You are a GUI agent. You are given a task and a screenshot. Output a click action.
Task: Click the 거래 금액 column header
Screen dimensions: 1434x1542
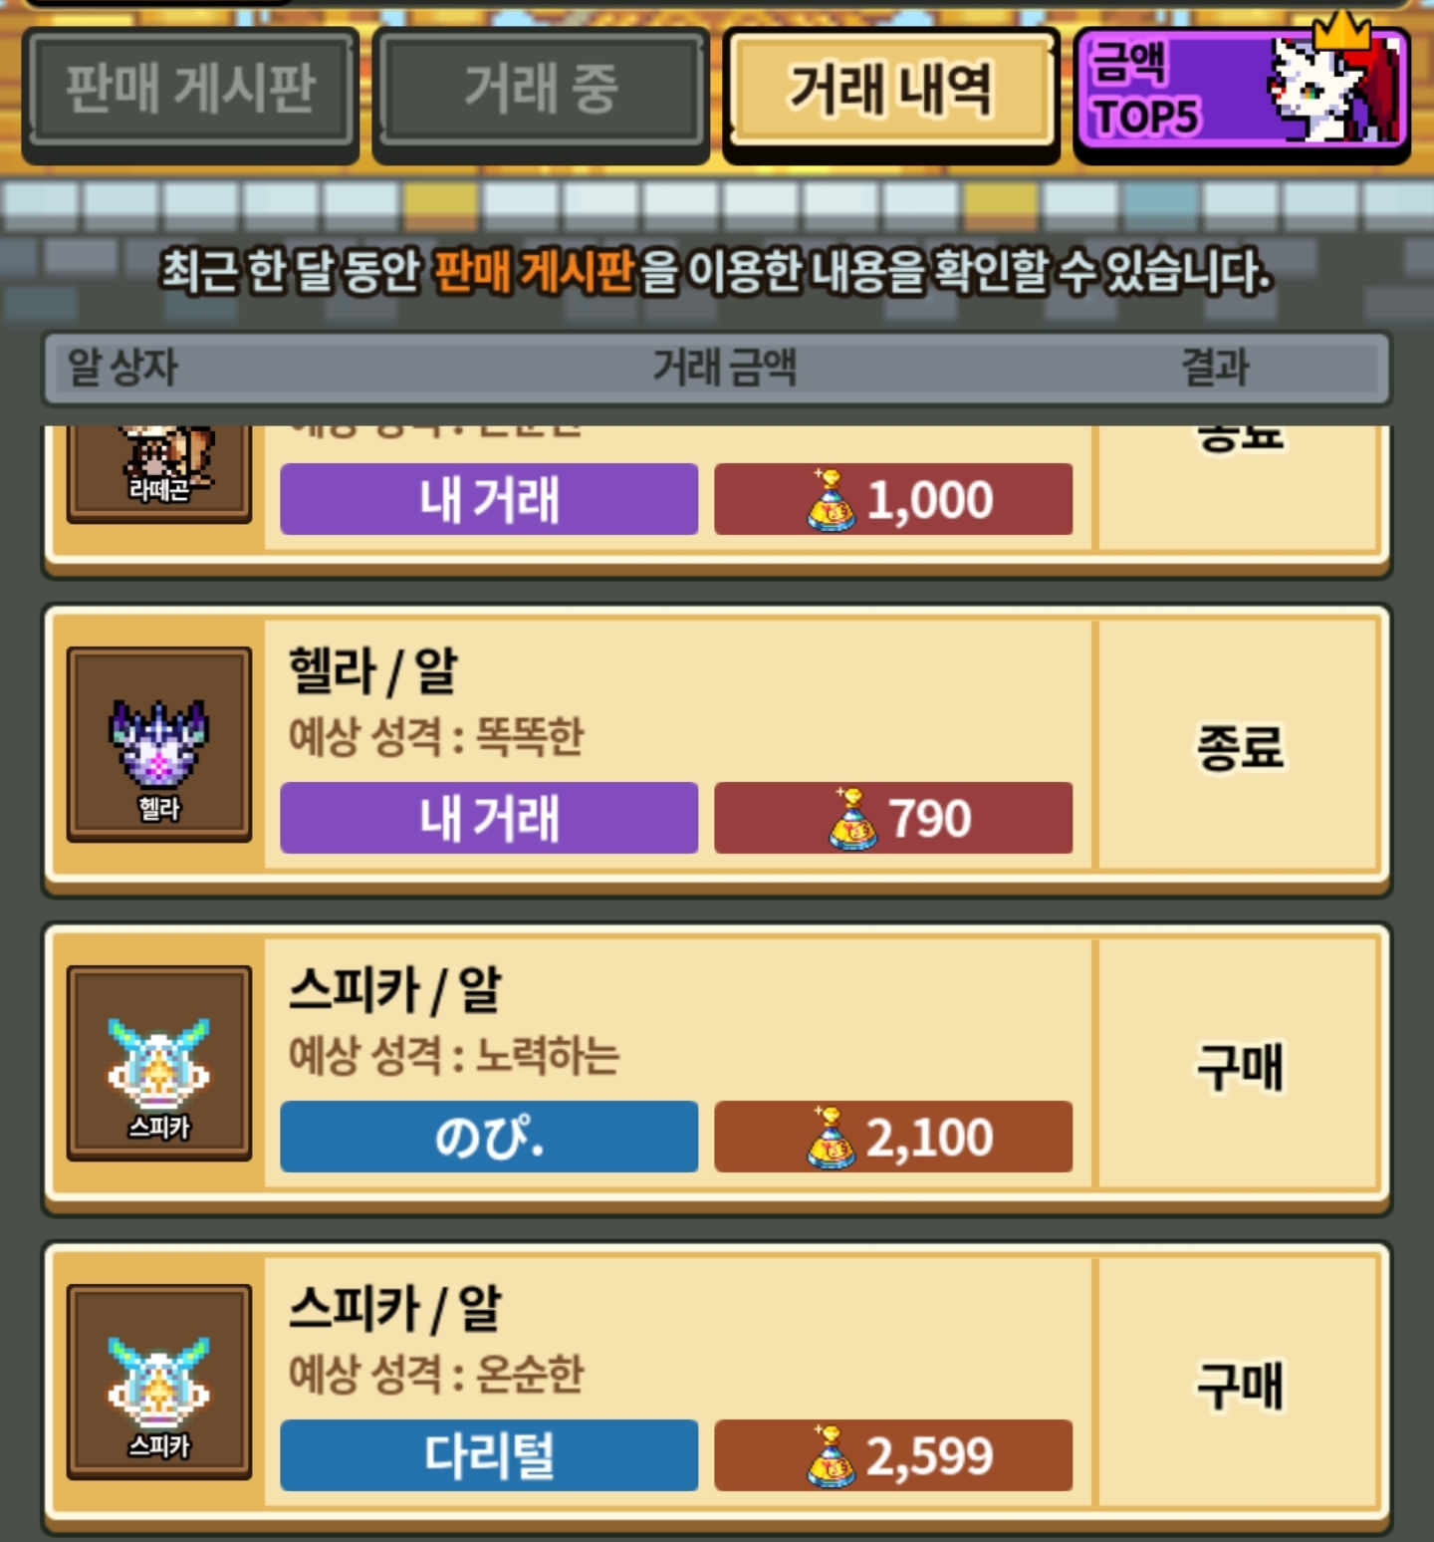725,367
